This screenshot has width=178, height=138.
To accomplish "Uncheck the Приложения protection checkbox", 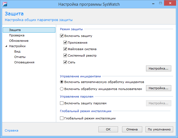I will pos(65,43).
